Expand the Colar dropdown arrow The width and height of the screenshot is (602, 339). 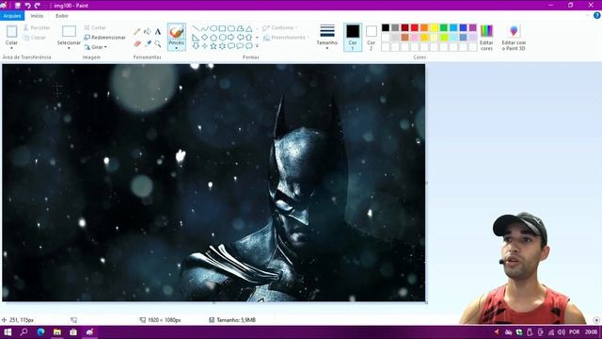(x=11, y=48)
